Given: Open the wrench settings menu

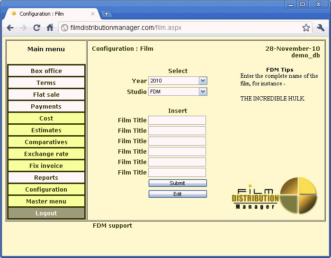Looking at the screenshot, I should coord(321,28).
